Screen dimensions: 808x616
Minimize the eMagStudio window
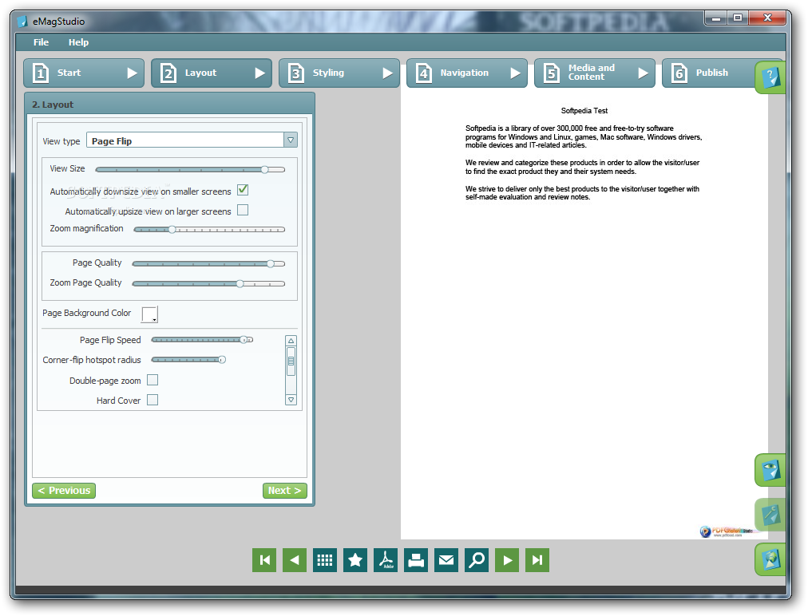pyautogui.click(x=716, y=18)
